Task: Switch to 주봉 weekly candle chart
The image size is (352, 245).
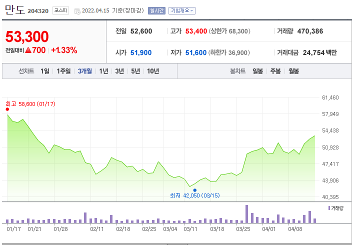Action: (275, 71)
